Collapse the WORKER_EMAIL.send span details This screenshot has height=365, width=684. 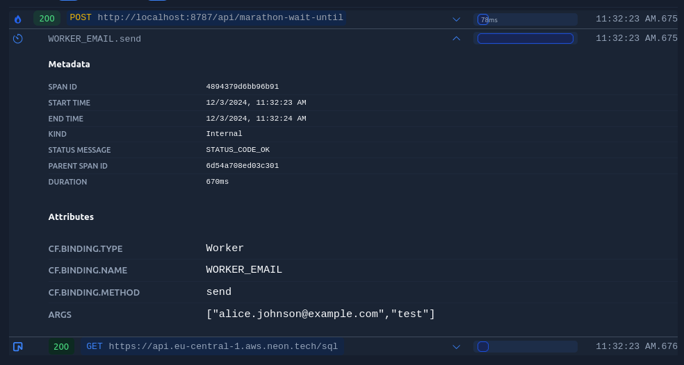[456, 39]
